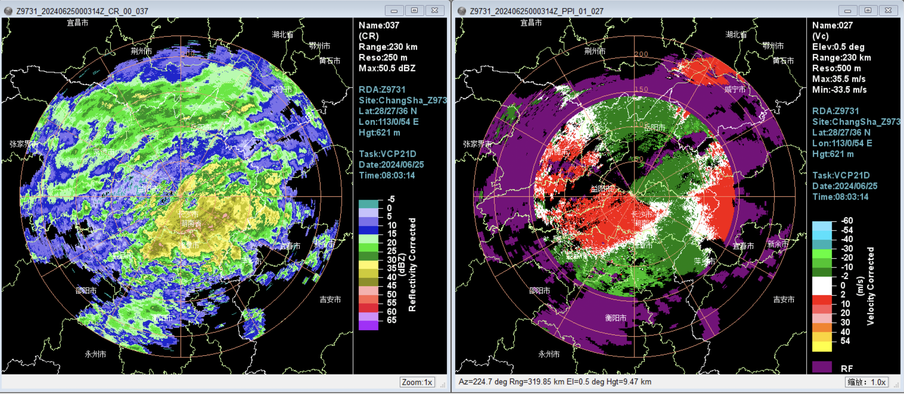Close the CR_00_037 reflectivity window
The width and height of the screenshot is (904, 394).
pyautogui.click(x=434, y=11)
